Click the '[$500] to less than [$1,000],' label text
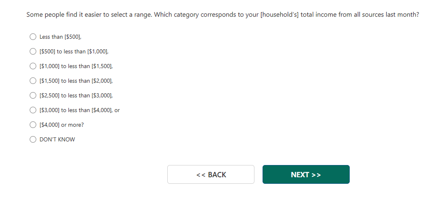 (74, 51)
